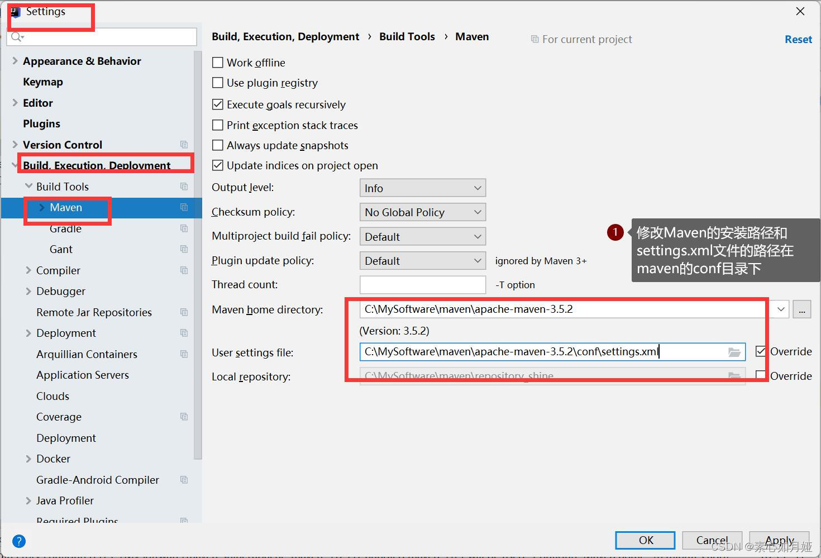Image resolution: width=821 pixels, height=558 pixels.
Task: Expand the Java Profiler node
Action: point(28,500)
